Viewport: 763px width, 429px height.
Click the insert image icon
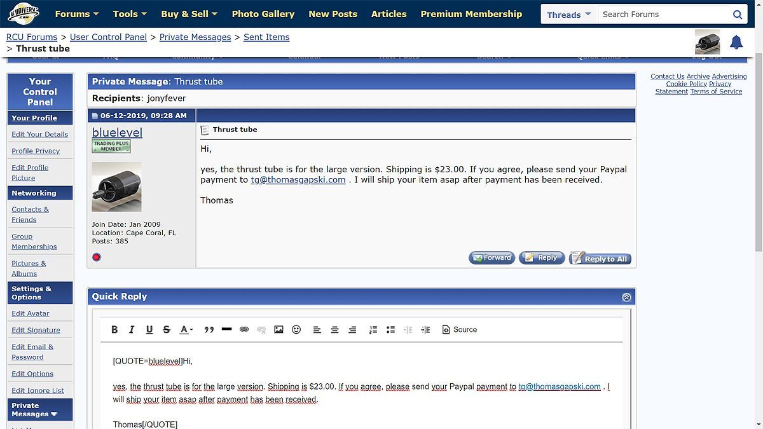pyautogui.click(x=278, y=330)
